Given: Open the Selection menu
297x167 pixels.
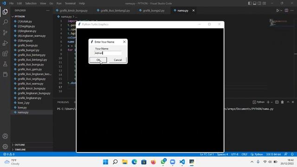Looking at the screenshot, I should [x=31, y=3].
